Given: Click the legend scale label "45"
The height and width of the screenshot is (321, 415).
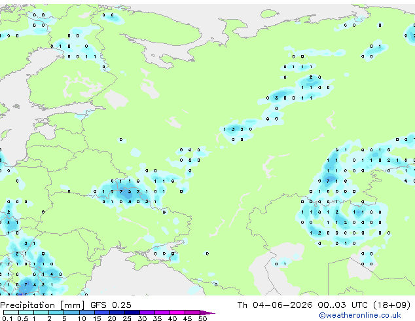Looking at the screenshot, I should (x=187, y=318).
